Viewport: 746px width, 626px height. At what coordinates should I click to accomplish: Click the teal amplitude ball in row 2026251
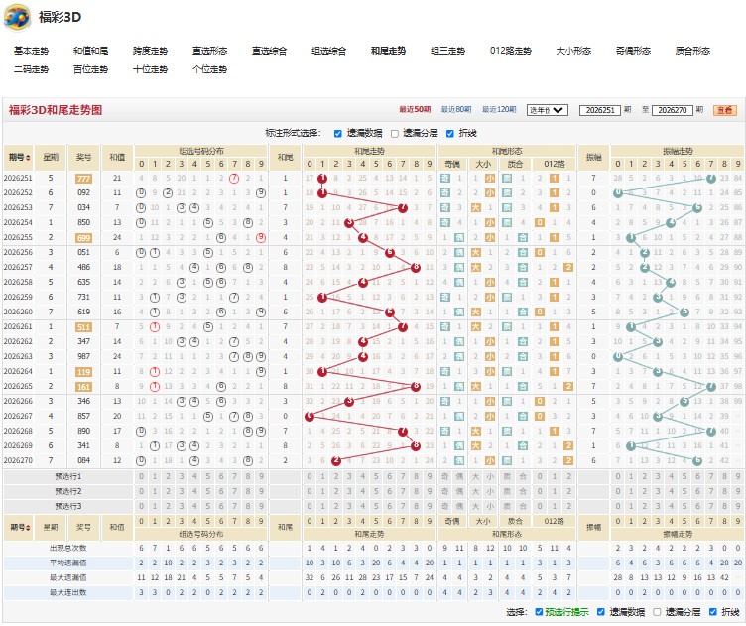(x=711, y=179)
